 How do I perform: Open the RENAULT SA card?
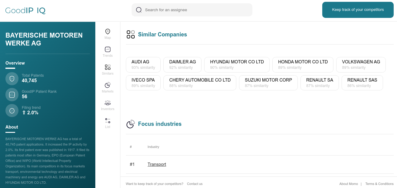tap(320, 83)
